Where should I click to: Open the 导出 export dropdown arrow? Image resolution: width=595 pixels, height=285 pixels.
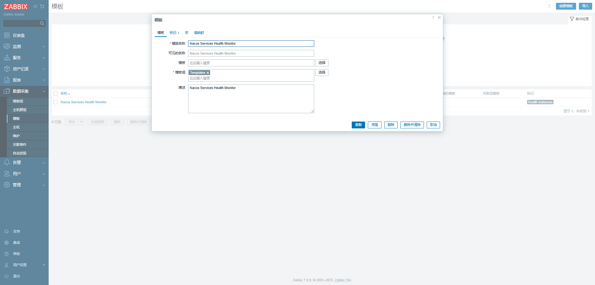point(82,122)
